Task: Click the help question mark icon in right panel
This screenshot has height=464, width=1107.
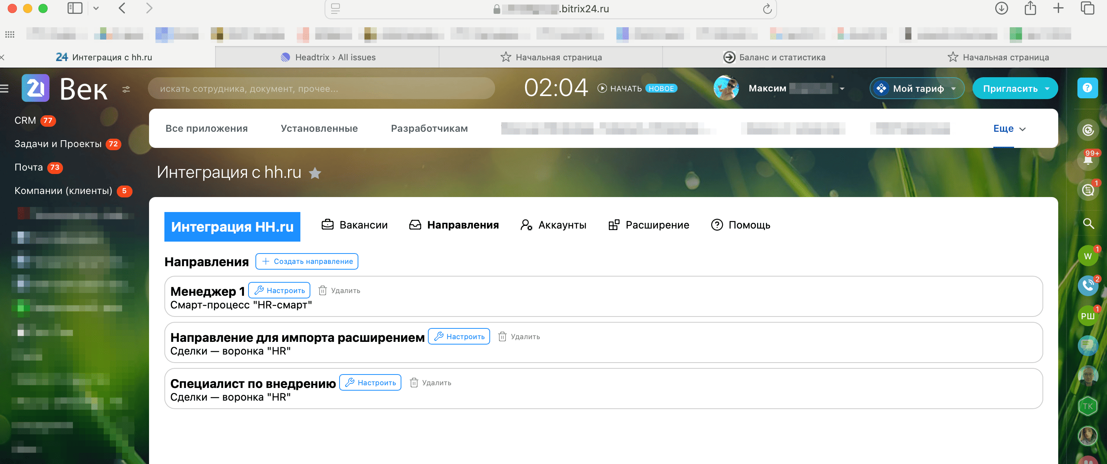Action: click(x=1087, y=88)
